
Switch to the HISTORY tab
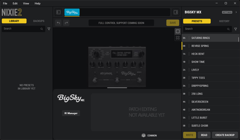point(224,21)
